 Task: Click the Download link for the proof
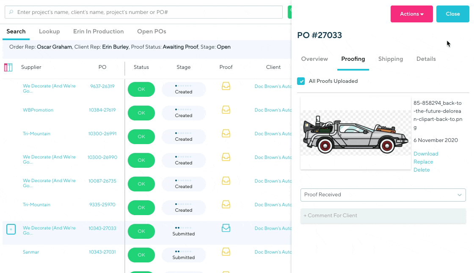pos(425,154)
